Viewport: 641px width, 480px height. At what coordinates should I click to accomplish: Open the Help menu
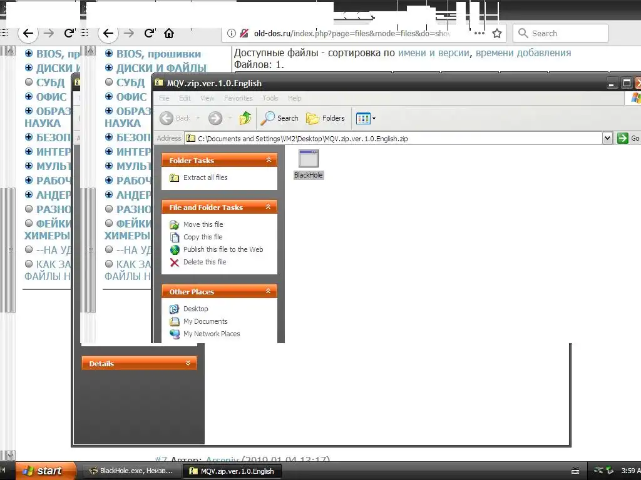[294, 98]
